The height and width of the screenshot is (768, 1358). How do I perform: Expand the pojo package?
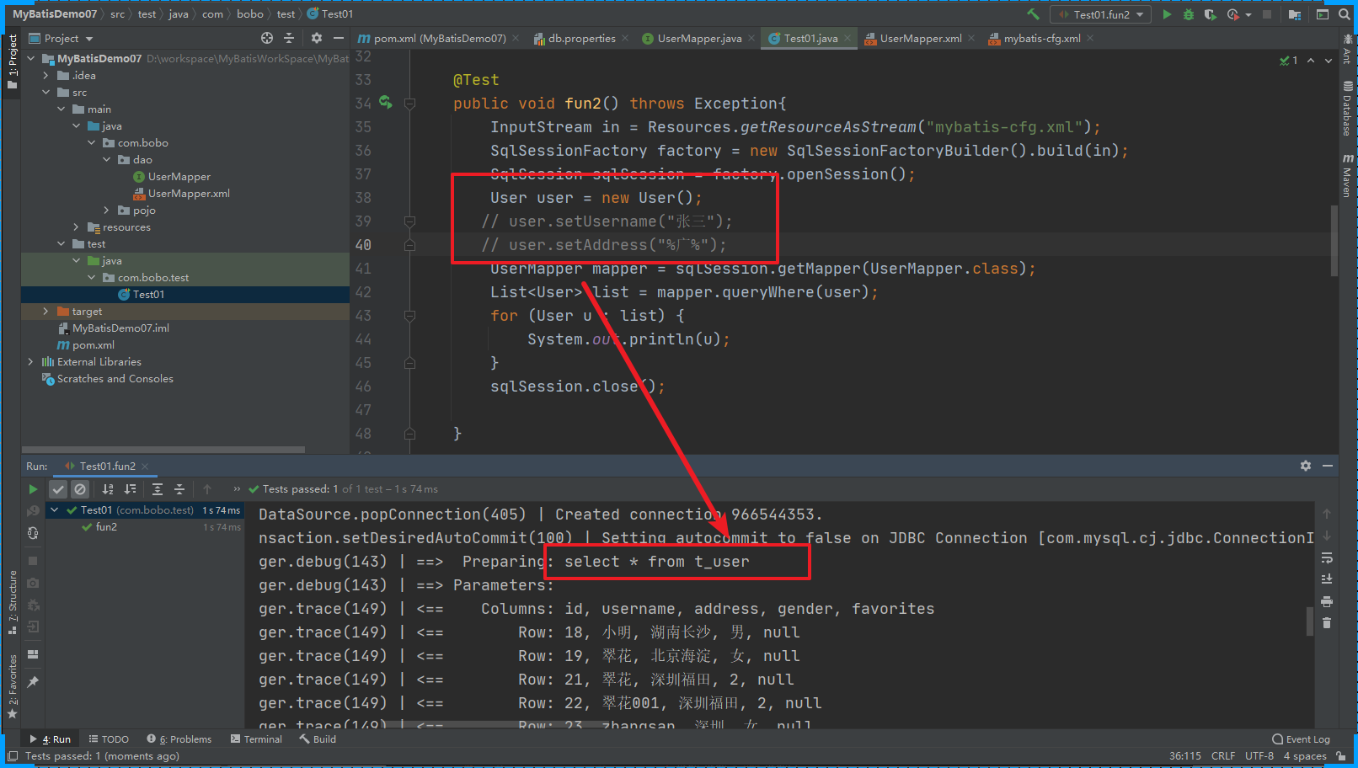107,210
